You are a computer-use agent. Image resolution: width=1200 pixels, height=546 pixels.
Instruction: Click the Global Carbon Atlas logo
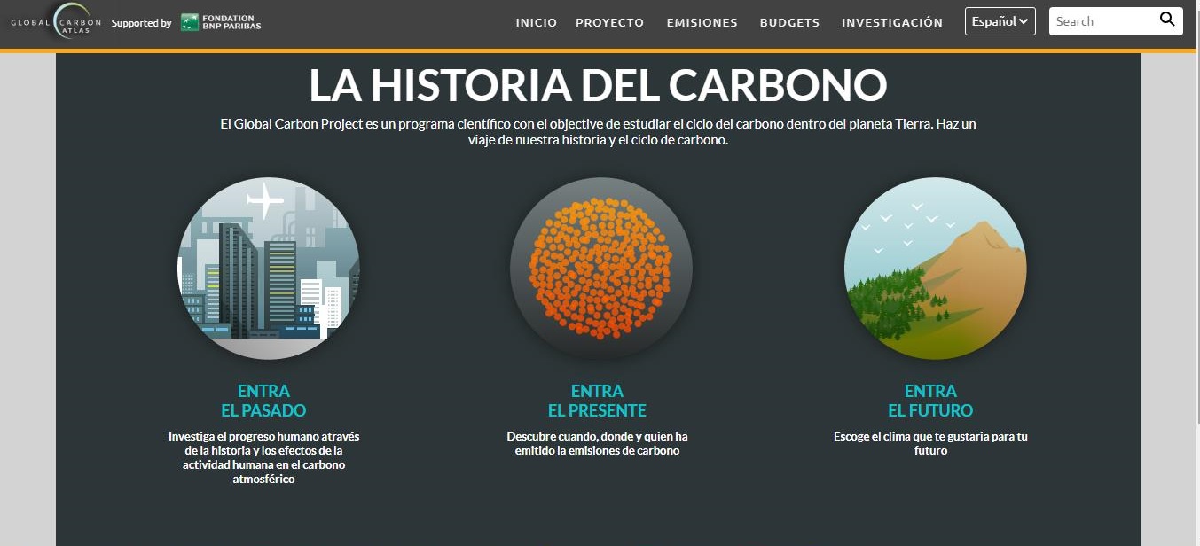tap(56, 22)
